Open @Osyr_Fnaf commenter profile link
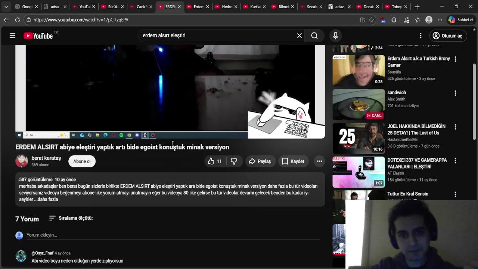This screenshot has width=478, height=269. 42,253
